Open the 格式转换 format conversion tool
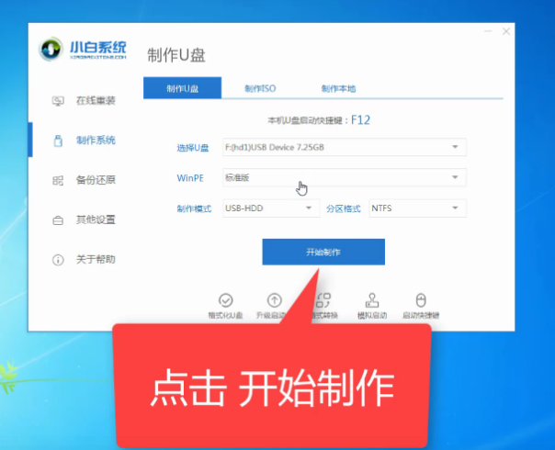This screenshot has height=450, width=555. pos(323,301)
